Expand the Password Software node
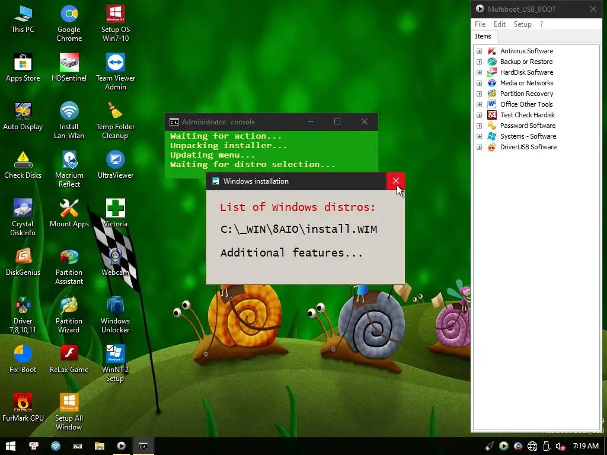607x455 pixels. (479, 126)
